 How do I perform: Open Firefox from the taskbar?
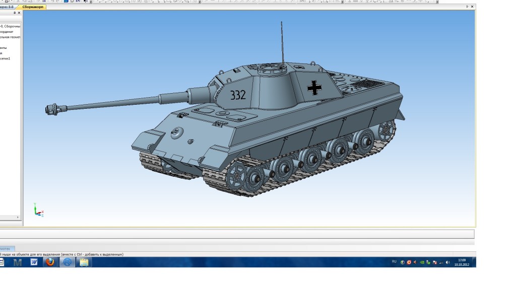pos(50,262)
